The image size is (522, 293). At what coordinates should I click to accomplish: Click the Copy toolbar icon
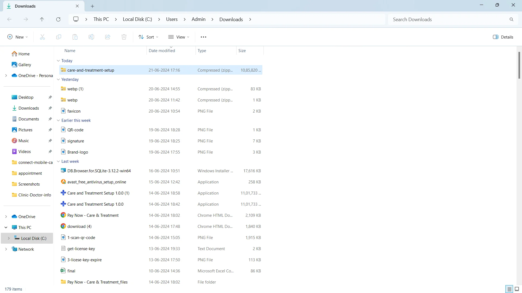click(x=59, y=37)
